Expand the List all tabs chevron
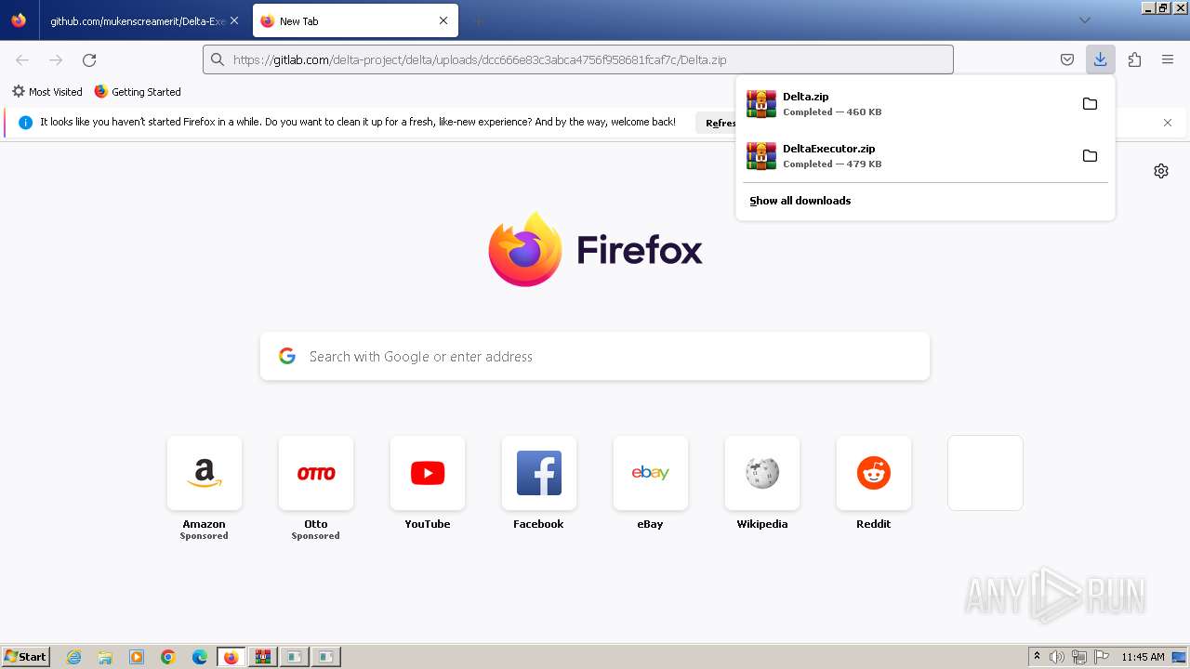1190x669 pixels. (x=1084, y=20)
